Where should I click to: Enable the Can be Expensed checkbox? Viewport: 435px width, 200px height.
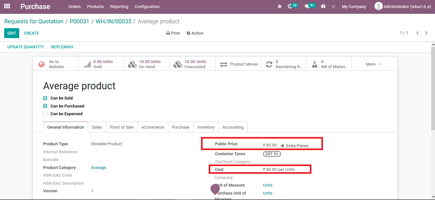pyautogui.click(x=45, y=114)
